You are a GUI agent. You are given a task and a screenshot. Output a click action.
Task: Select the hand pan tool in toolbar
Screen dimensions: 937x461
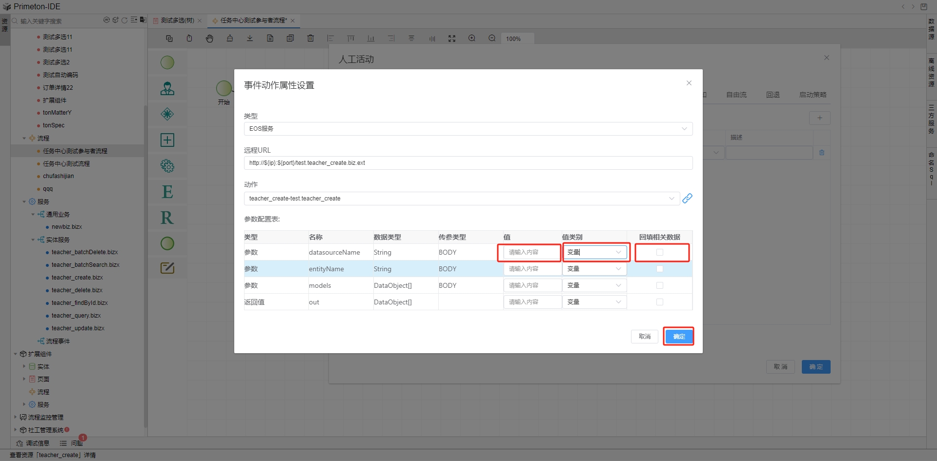click(209, 39)
